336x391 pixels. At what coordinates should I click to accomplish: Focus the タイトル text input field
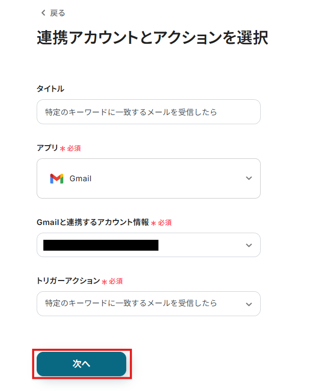148,111
